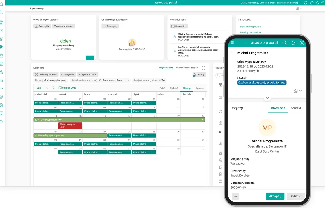Open the translation icon in left sidebar

coord(1,105)
